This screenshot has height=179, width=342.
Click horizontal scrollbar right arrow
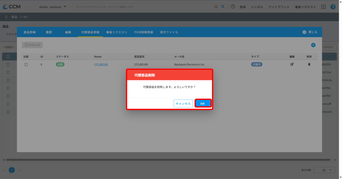point(335,160)
